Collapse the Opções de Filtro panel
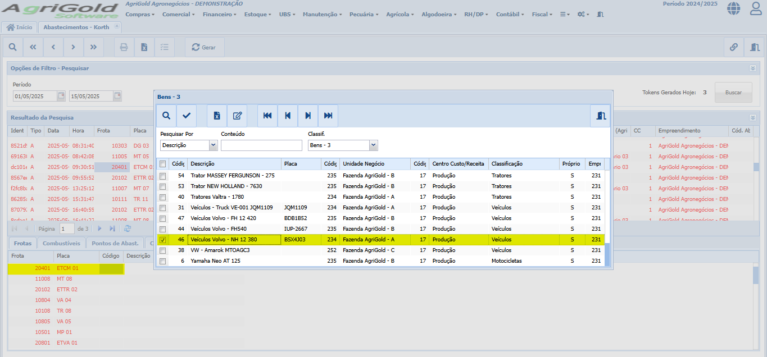This screenshot has height=357, width=767. [x=753, y=68]
